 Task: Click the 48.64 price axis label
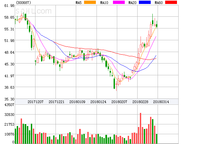10,52
